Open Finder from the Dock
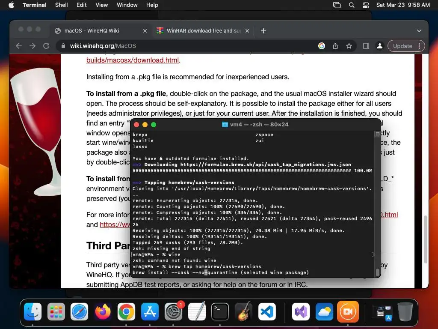Image resolution: width=438 pixels, height=329 pixels. point(33,311)
